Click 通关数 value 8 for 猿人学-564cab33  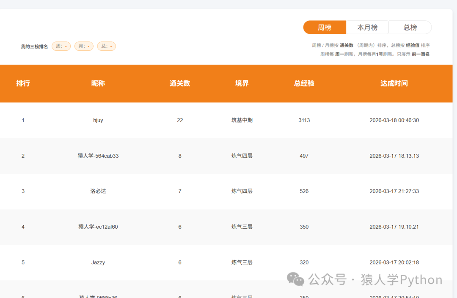[x=180, y=156]
